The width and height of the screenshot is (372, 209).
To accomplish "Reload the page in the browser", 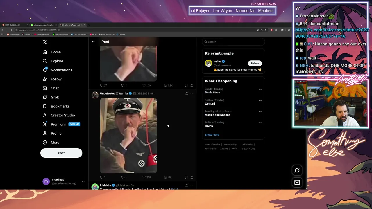I will tap(11, 30).
